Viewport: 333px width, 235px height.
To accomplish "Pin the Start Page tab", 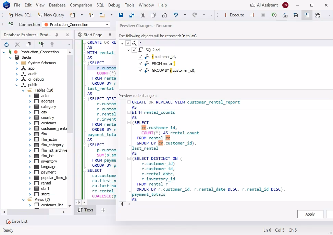I will pos(110,35).
